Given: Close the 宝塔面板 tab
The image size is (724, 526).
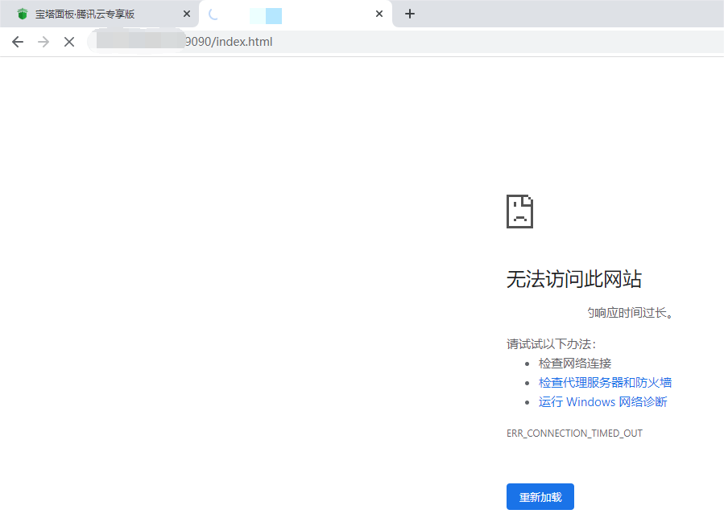Looking at the screenshot, I should tap(186, 14).
